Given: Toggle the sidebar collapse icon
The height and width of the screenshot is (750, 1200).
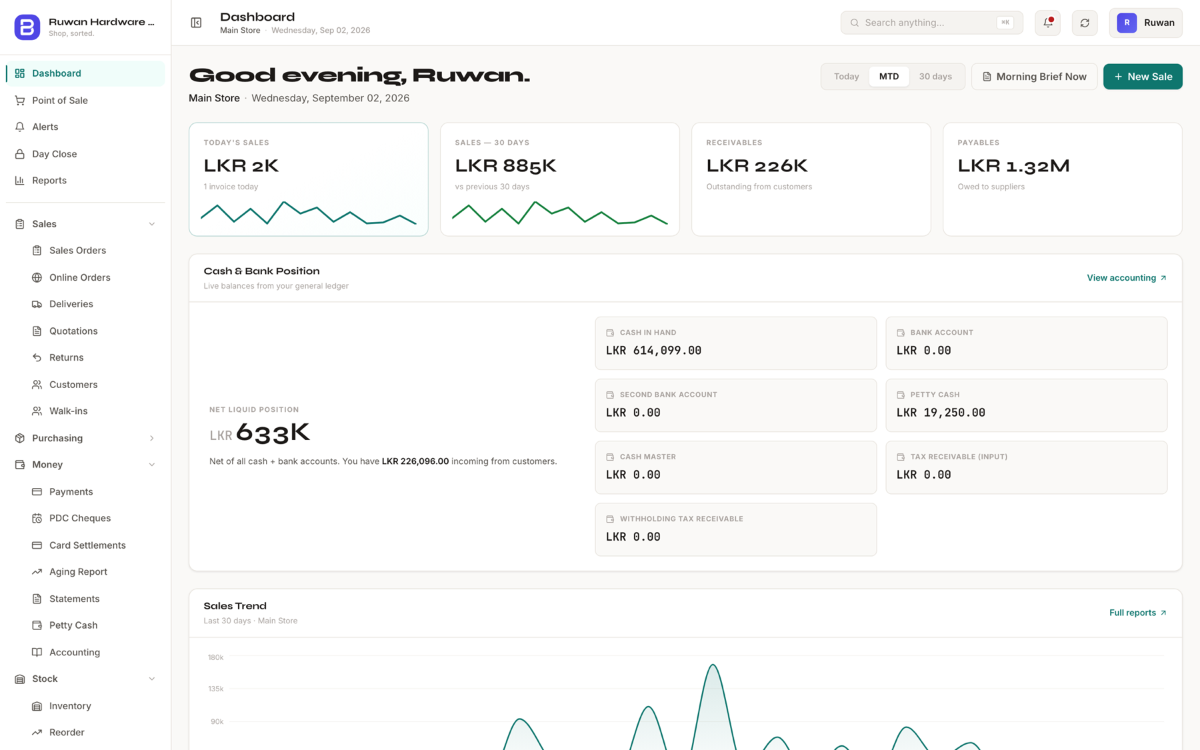Looking at the screenshot, I should [x=196, y=23].
